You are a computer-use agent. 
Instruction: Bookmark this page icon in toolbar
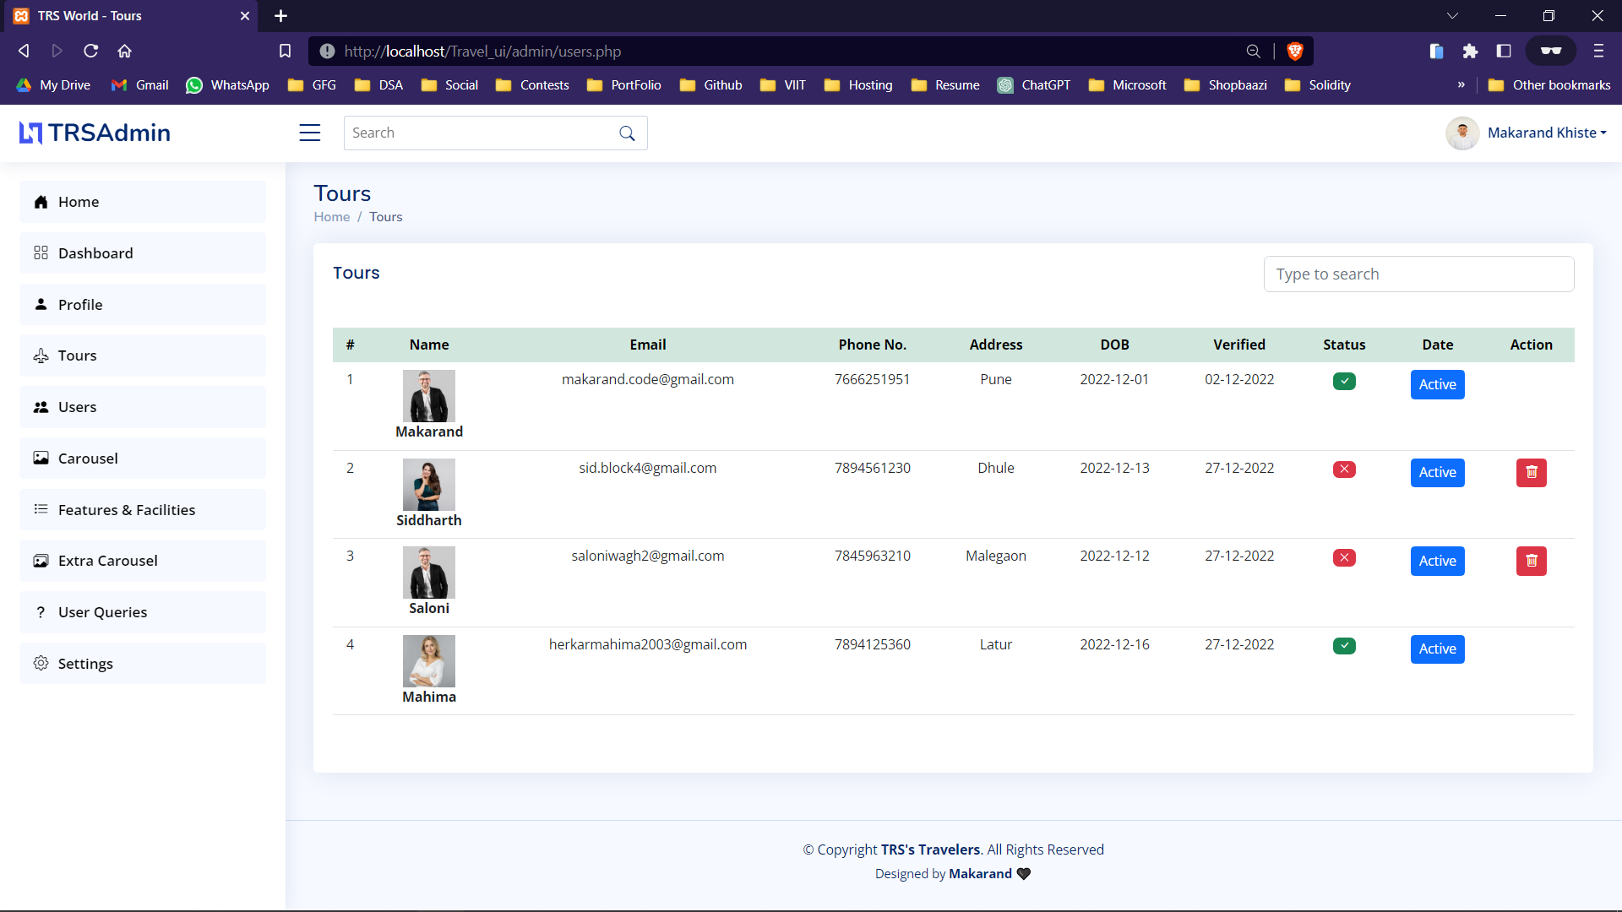pyautogui.click(x=285, y=52)
